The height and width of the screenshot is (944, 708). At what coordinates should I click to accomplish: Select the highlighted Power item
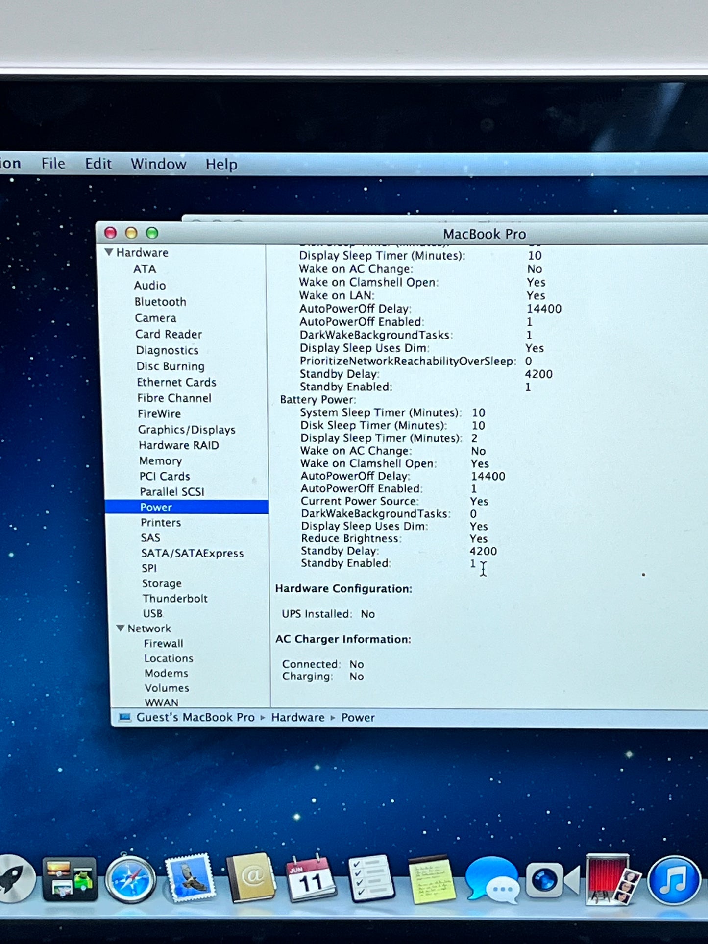(x=187, y=507)
